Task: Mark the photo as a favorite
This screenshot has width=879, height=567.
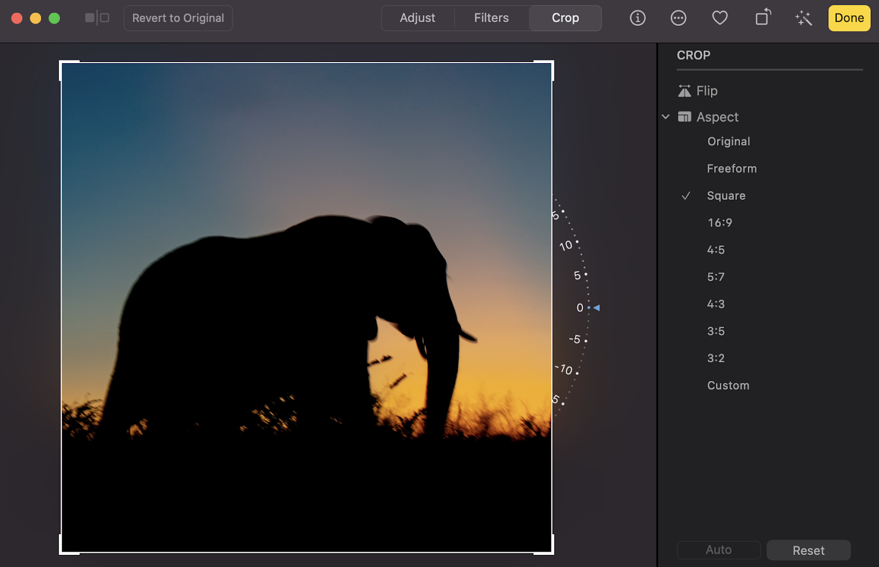Action: click(720, 18)
